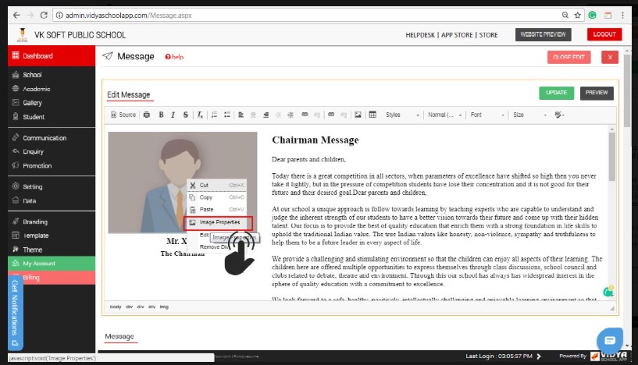Click the CLOSE EDIT button
The width and height of the screenshot is (638, 365).
568,57
